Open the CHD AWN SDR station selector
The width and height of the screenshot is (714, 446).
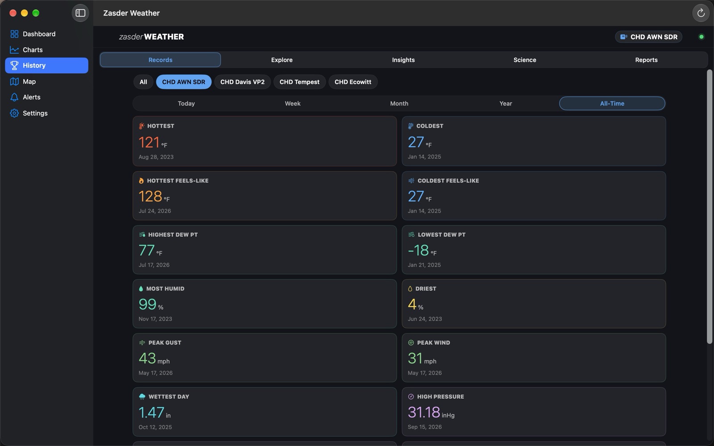[649, 37]
